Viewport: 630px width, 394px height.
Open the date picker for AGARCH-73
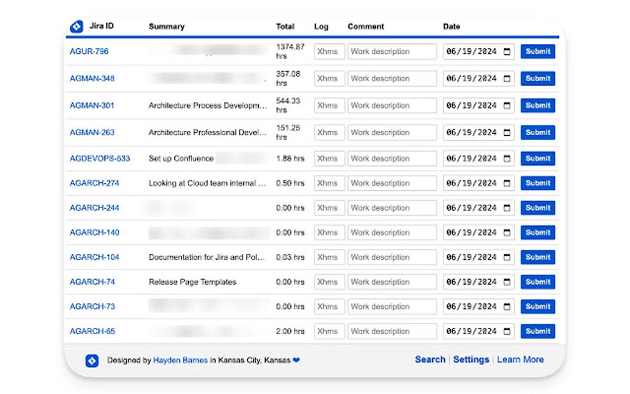[506, 306]
